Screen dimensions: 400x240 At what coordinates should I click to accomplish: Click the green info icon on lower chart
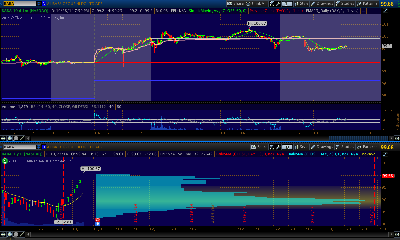(5, 161)
